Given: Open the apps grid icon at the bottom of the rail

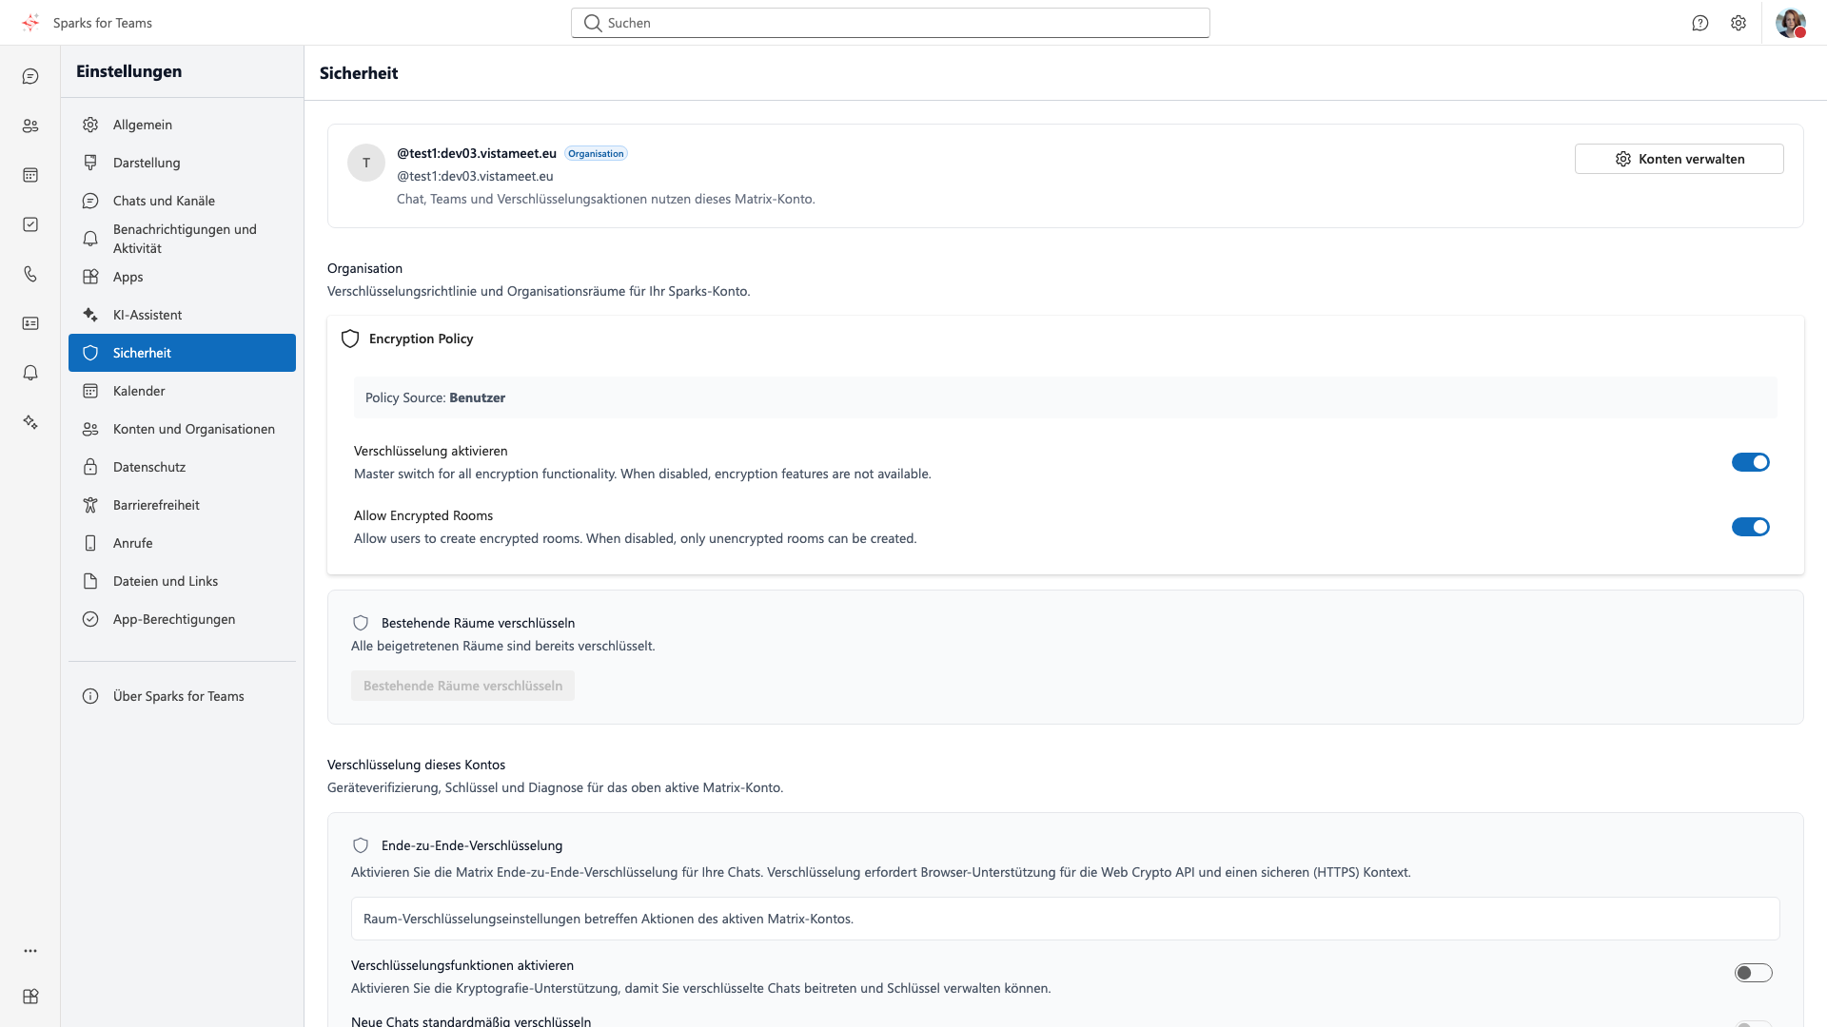Looking at the screenshot, I should click(30, 997).
